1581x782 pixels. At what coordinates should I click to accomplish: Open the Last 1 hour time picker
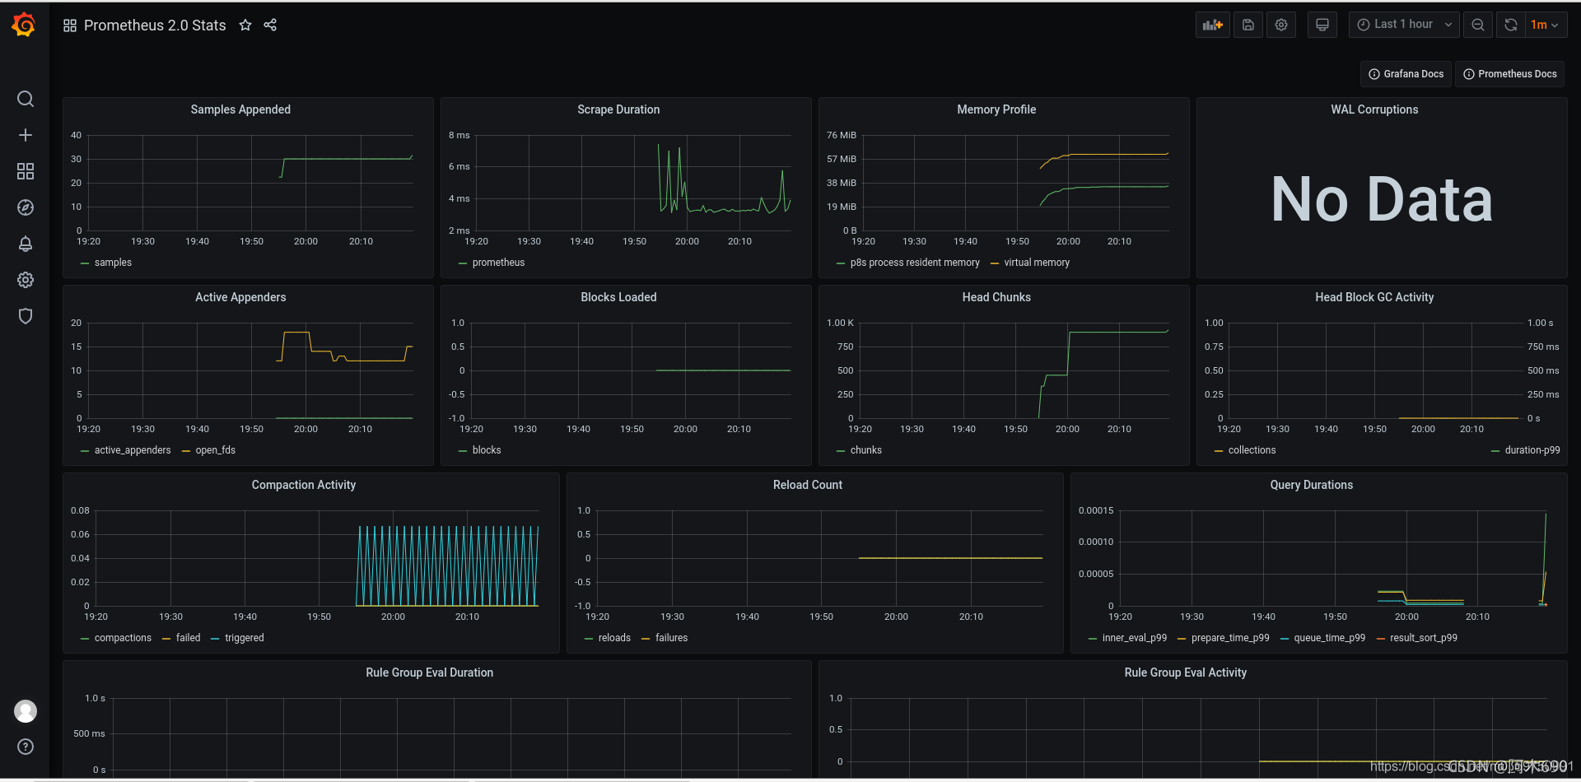(1404, 25)
